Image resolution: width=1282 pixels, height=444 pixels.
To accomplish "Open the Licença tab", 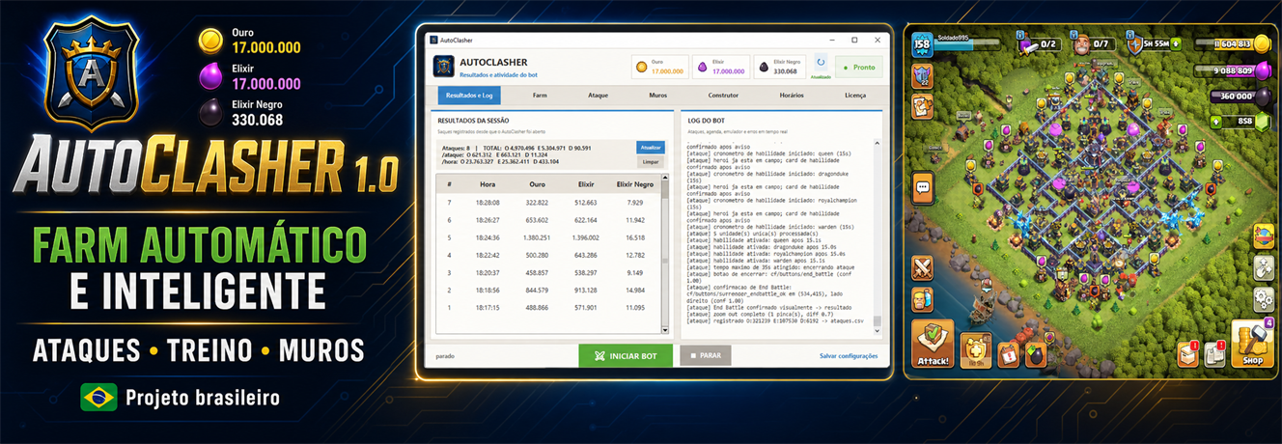I will point(855,96).
